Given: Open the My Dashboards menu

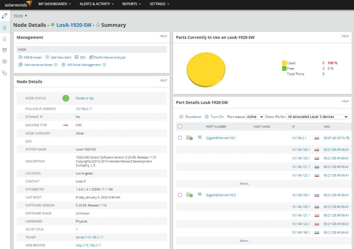Looking at the screenshot, I should click(55, 4).
